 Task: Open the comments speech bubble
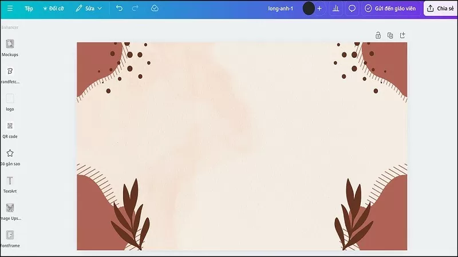352,9
